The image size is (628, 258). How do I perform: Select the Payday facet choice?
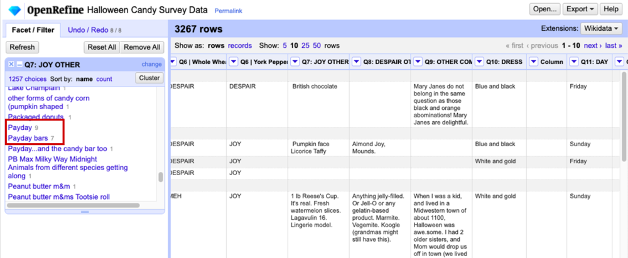tap(20, 128)
